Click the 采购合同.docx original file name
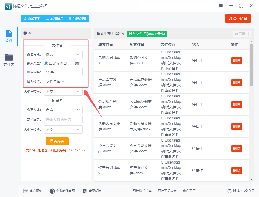 click(x=109, y=60)
